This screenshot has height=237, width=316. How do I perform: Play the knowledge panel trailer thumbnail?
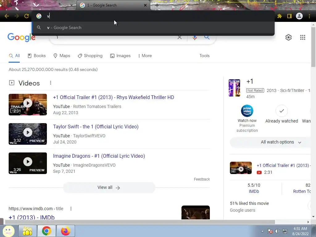241,168
